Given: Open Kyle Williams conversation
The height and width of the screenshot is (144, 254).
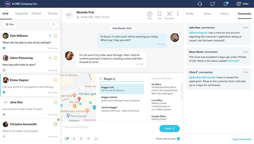Looking at the screenshot, I should click(30, 41).
